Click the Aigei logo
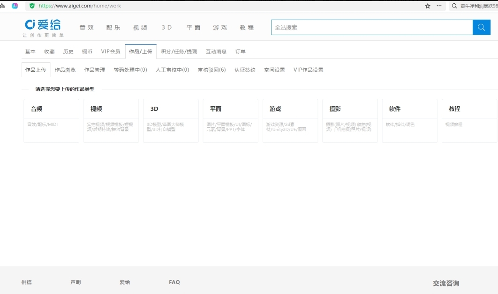The image size is (498, 294). click(x=43, y=24)
